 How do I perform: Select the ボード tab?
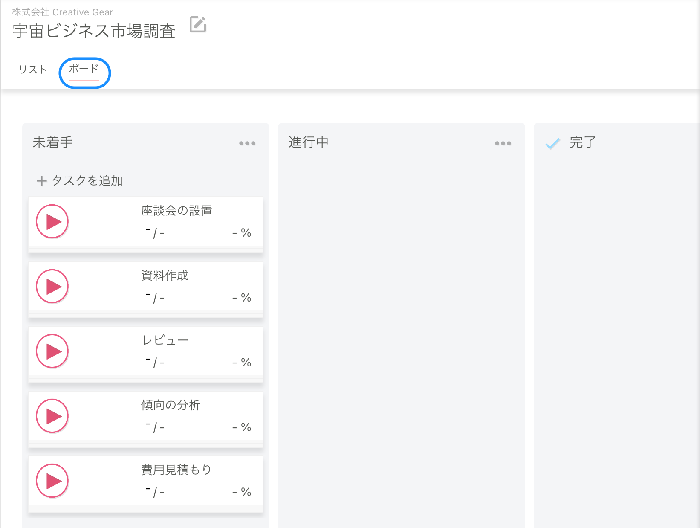click(84, 69)
